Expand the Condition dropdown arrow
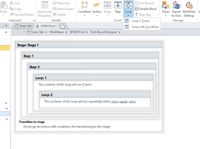The width and height of the screenshot is (200, 149). (84, 16)
